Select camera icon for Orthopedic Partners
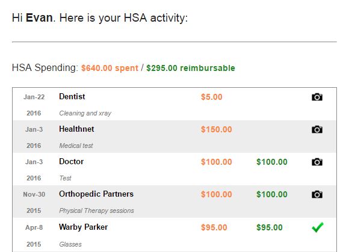 pyautogui.click(x=317, y=194)
